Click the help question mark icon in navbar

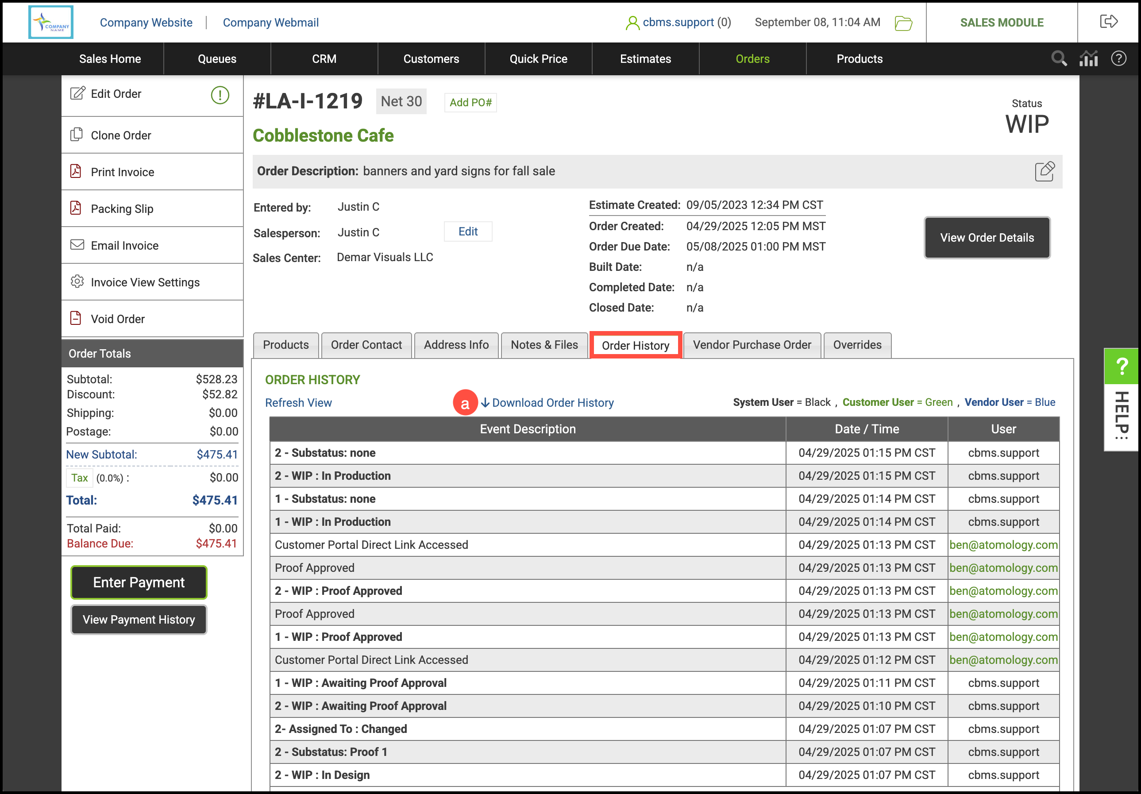click(1118, 58)
